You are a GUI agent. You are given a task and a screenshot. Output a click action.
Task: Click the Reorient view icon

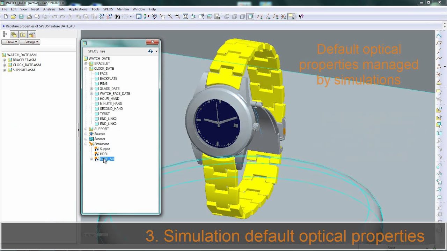pos(193,16)
